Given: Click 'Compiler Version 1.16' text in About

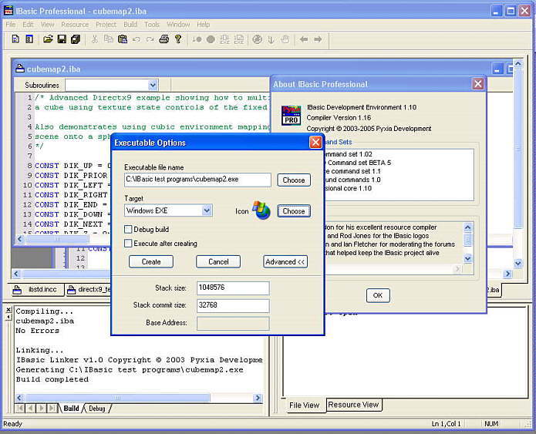Looking at the screenshot, I should coord(339,118).
